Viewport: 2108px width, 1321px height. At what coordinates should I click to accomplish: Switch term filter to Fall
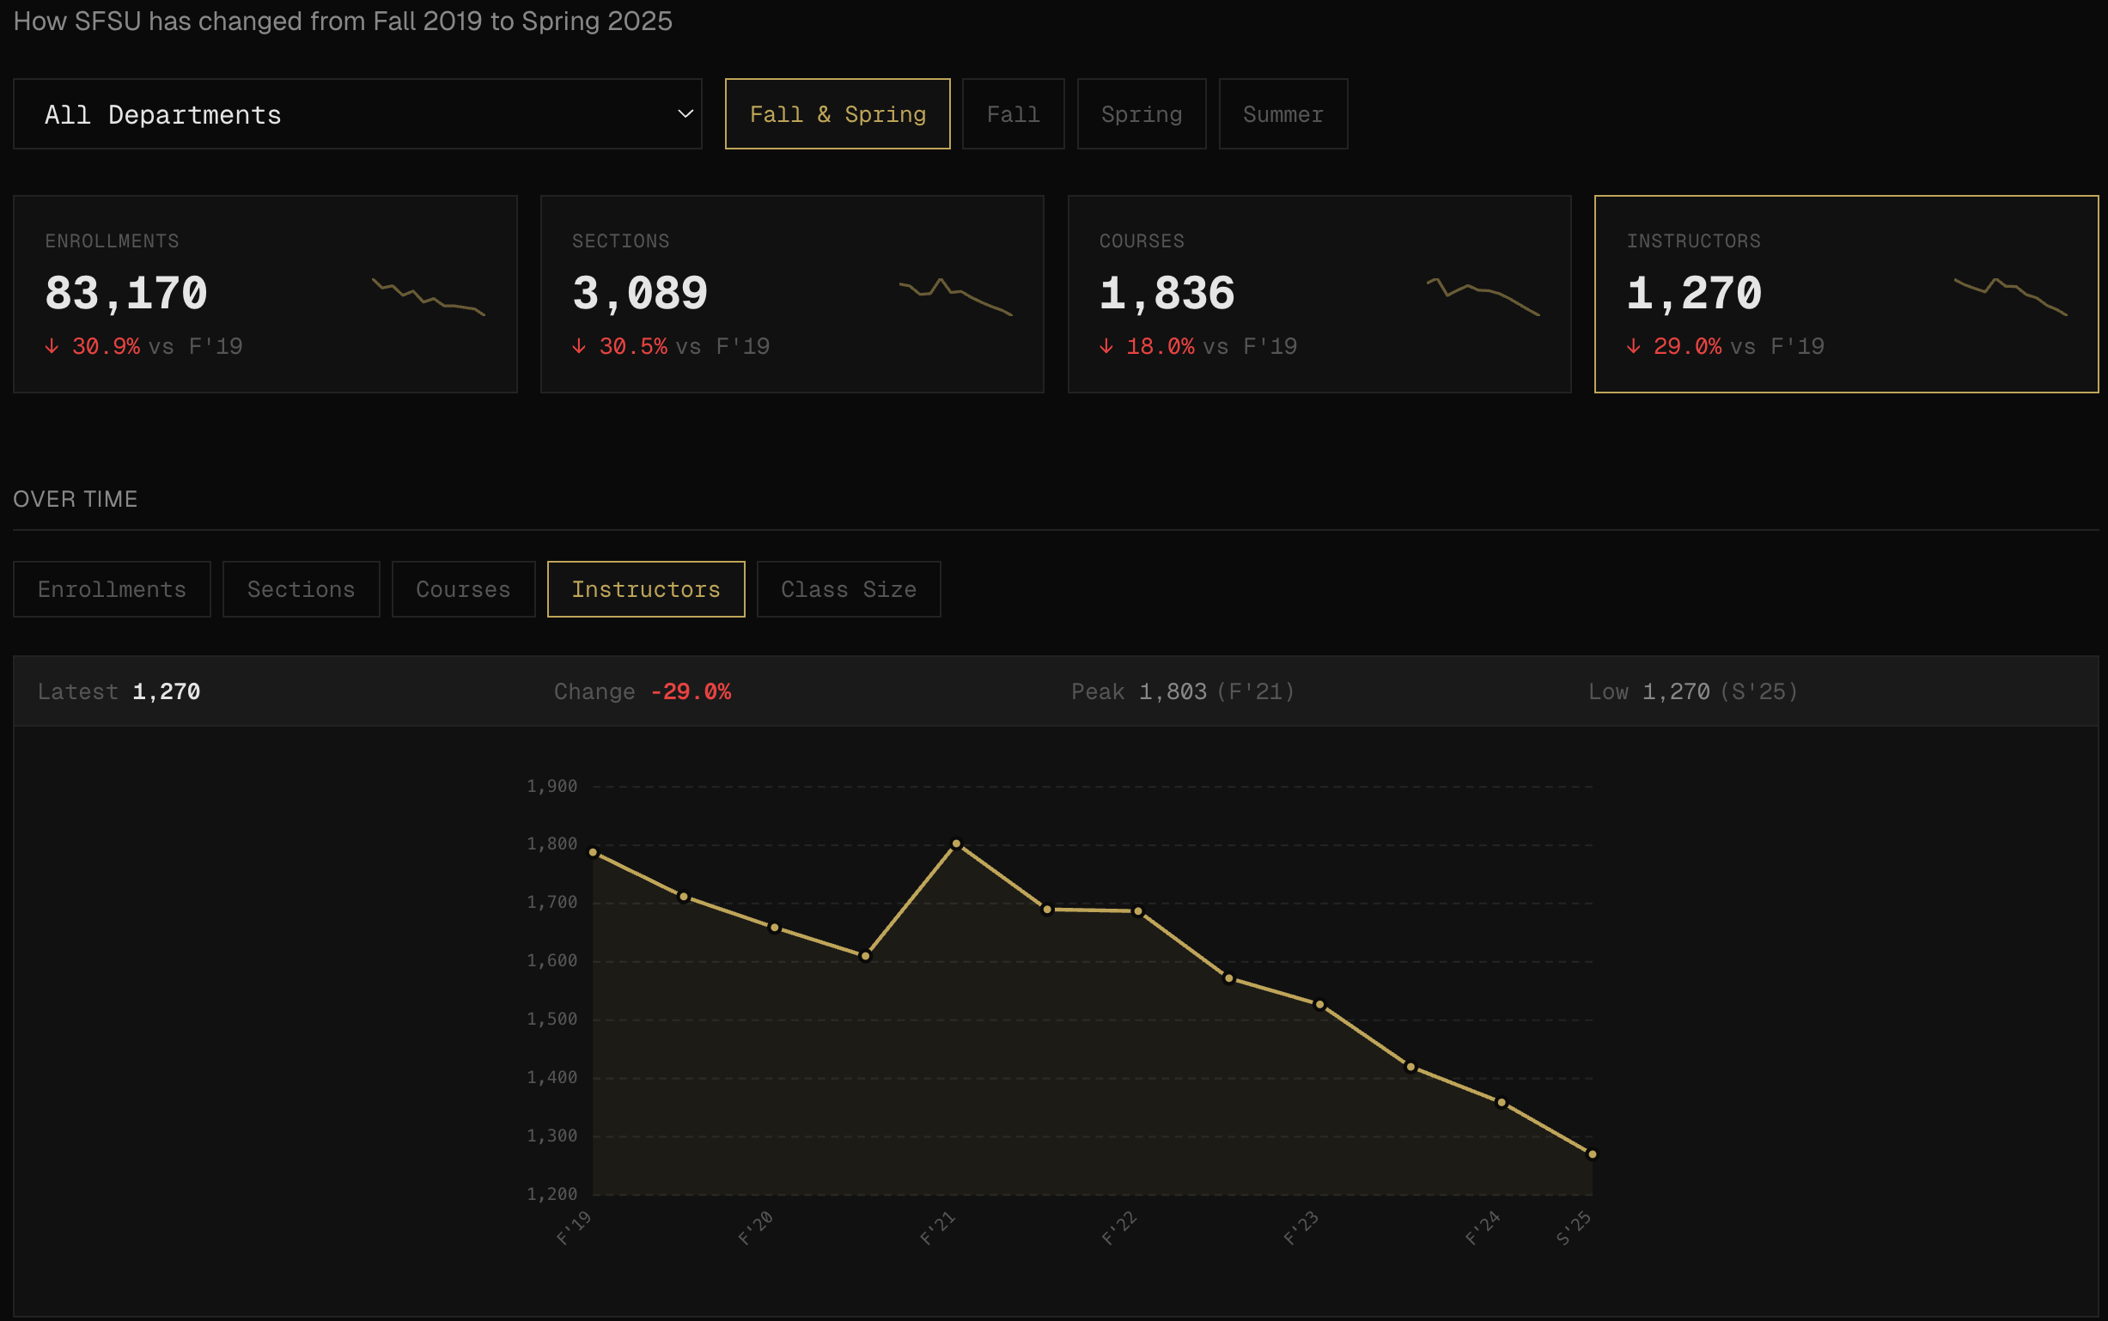[1013, 114]
